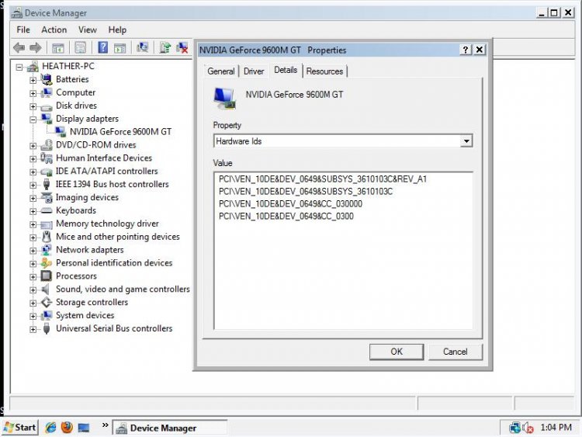Viewport: 582px width, 437px height.
Task: Select the NVIDIA GeForce 9600M GT tree item
Action: pyautogui.click(x=120, y=132)
